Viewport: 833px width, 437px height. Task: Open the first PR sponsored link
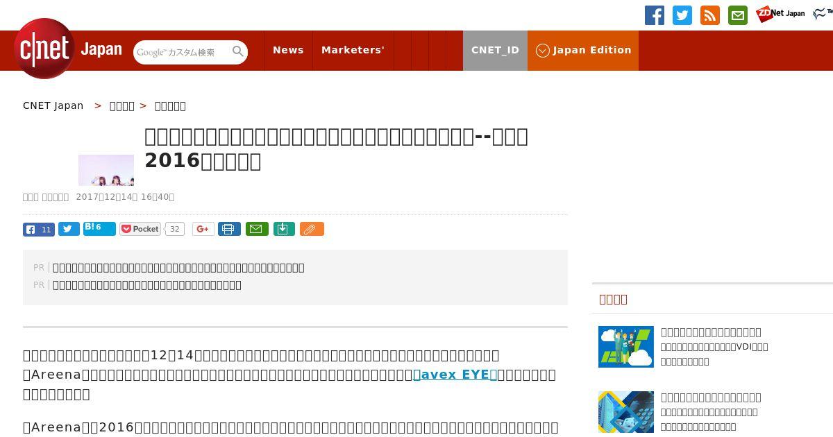coord(178,267)
